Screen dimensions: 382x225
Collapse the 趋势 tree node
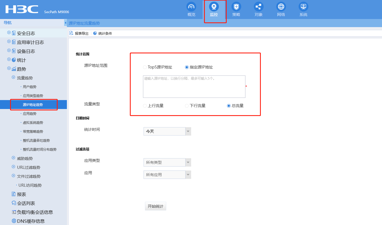(x=9, y=68)
